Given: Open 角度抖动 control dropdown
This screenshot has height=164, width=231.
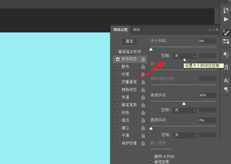Looking at the screenshot, I should pos(184,110).
